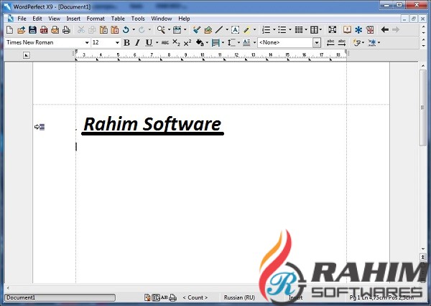
Task: Save the document with the floppy disk icon
Action: [32, 29]
